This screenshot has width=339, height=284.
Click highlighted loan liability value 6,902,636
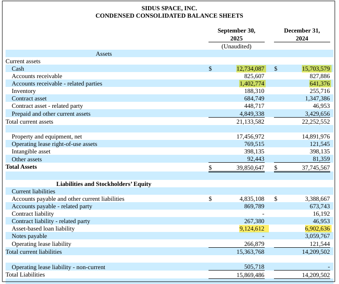coord(317,229)
